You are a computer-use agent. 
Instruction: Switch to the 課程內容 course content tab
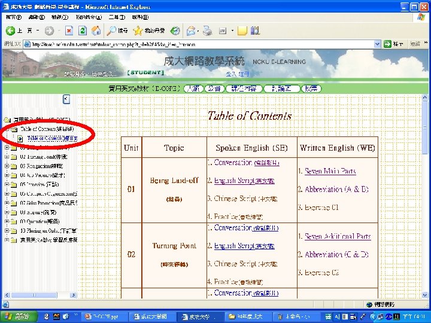pos(244,89)
